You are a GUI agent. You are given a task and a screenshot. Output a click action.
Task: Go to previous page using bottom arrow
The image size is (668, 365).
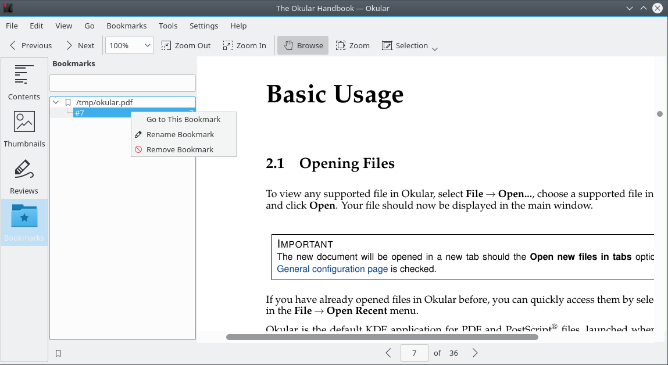click(388, 353)
